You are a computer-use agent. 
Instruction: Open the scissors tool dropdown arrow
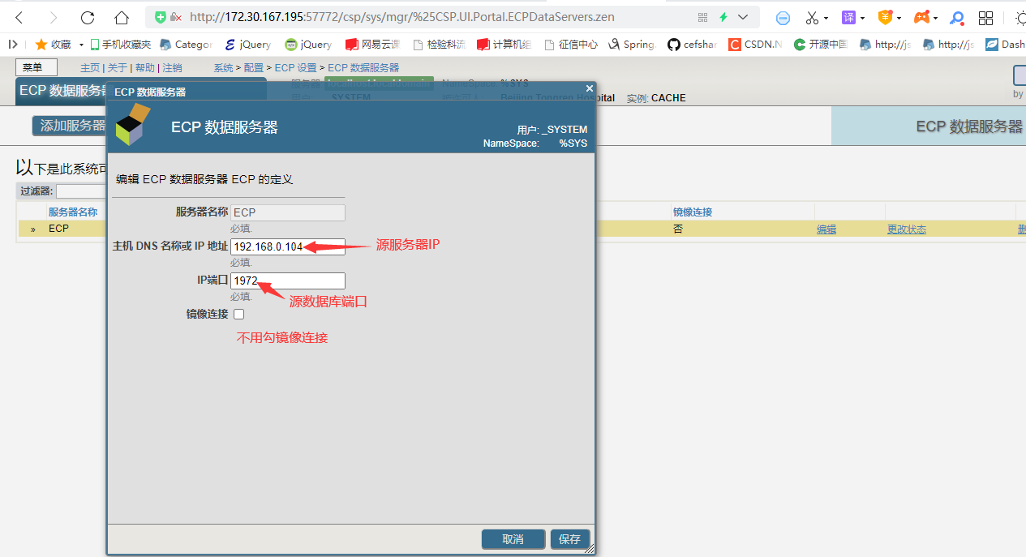(x=826, y=18)
